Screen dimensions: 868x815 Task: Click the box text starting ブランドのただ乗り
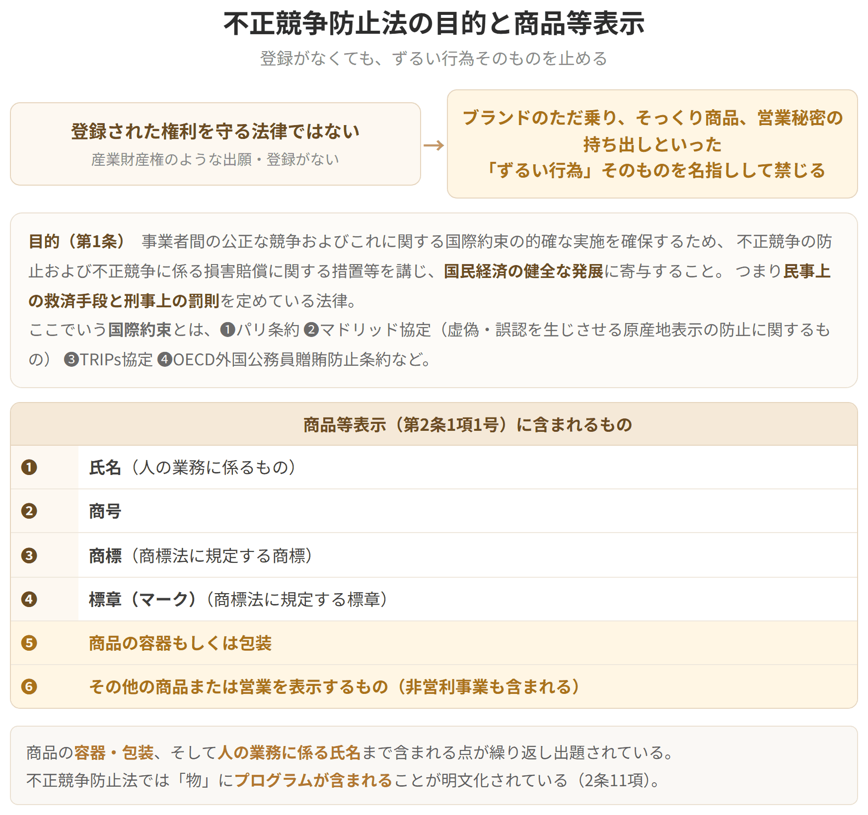tap(652, 144)
